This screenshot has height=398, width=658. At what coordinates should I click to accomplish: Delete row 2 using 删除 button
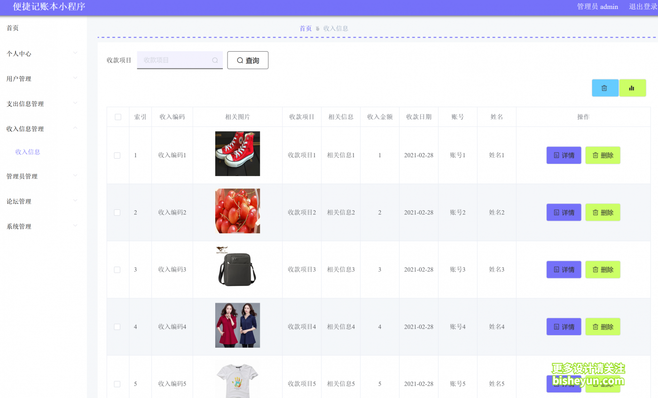pos(603,213)
